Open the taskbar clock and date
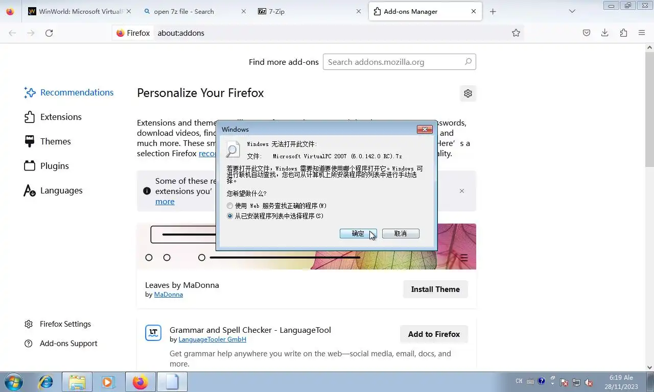 pyautogui.click(x=621, y=382)
